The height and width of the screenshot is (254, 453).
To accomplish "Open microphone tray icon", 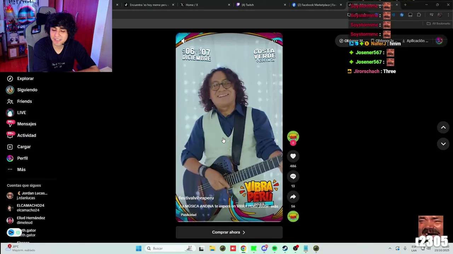I will click(x=405, y=248).
